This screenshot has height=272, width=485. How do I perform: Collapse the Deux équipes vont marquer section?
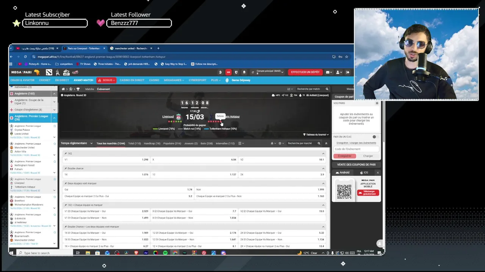pyautogui.click(x=323, y=184)
